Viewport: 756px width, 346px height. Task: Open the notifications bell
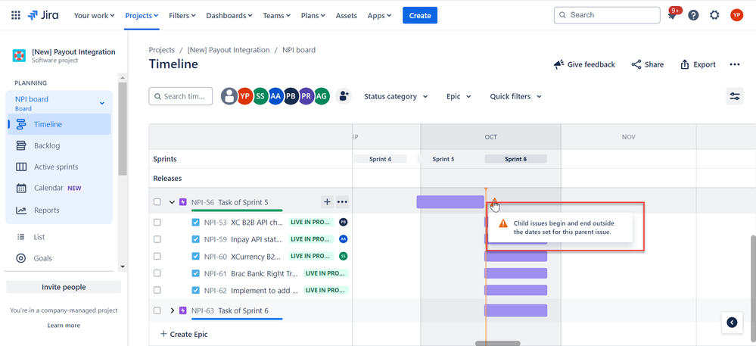[x=672, y=15]
